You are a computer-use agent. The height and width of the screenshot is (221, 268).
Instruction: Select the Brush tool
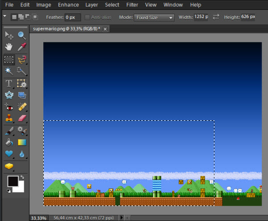(9, 131)
